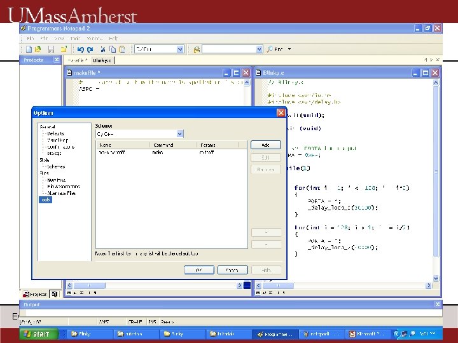Click the move-up arrow button in Options

pyautogui.click(x=266, y=232)
